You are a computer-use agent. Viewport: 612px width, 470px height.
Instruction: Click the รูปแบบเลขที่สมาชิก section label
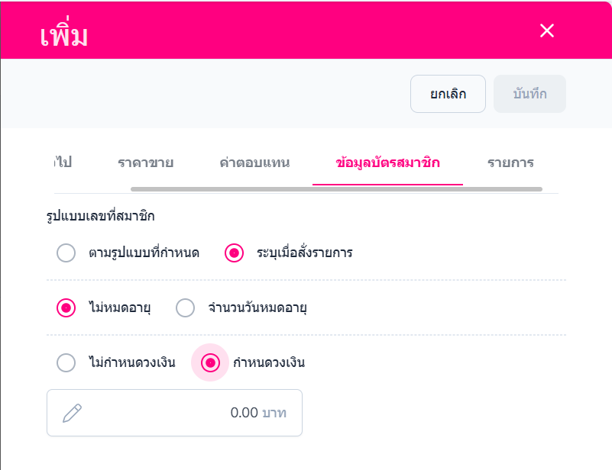[x=100, y=216]
